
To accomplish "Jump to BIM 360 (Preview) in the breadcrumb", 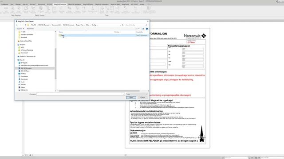I will click(44, 25).
